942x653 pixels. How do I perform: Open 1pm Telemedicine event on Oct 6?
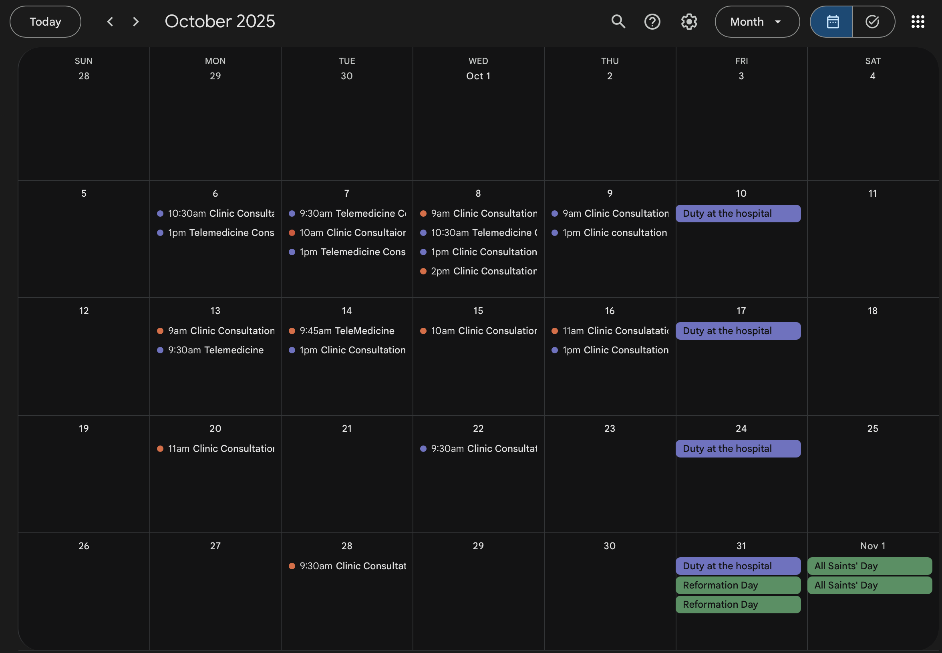tap(215, 233)
